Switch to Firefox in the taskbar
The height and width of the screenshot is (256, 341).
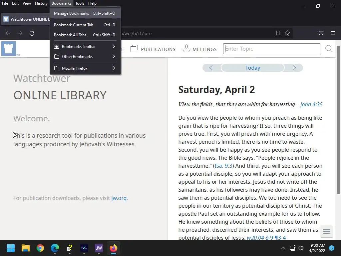113,248
